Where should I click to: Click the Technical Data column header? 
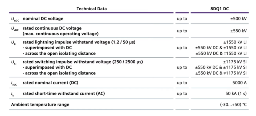[92, 9]
